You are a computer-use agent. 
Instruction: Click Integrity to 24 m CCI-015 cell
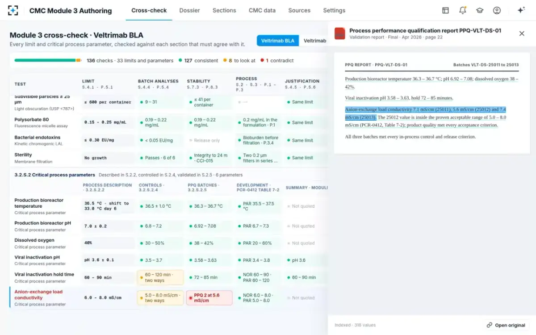coord(209,158)
